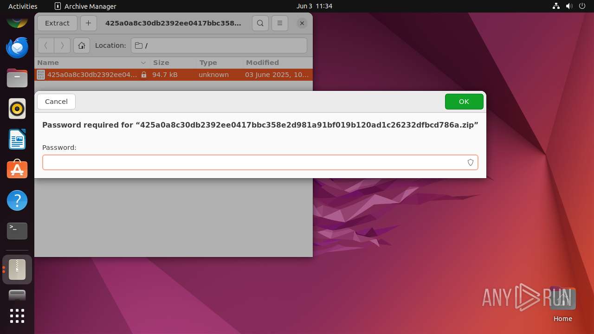Open LibreOffice Writer from the dock

tap(17, 139)
